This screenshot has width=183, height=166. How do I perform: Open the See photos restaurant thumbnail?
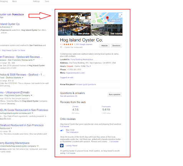74,24
